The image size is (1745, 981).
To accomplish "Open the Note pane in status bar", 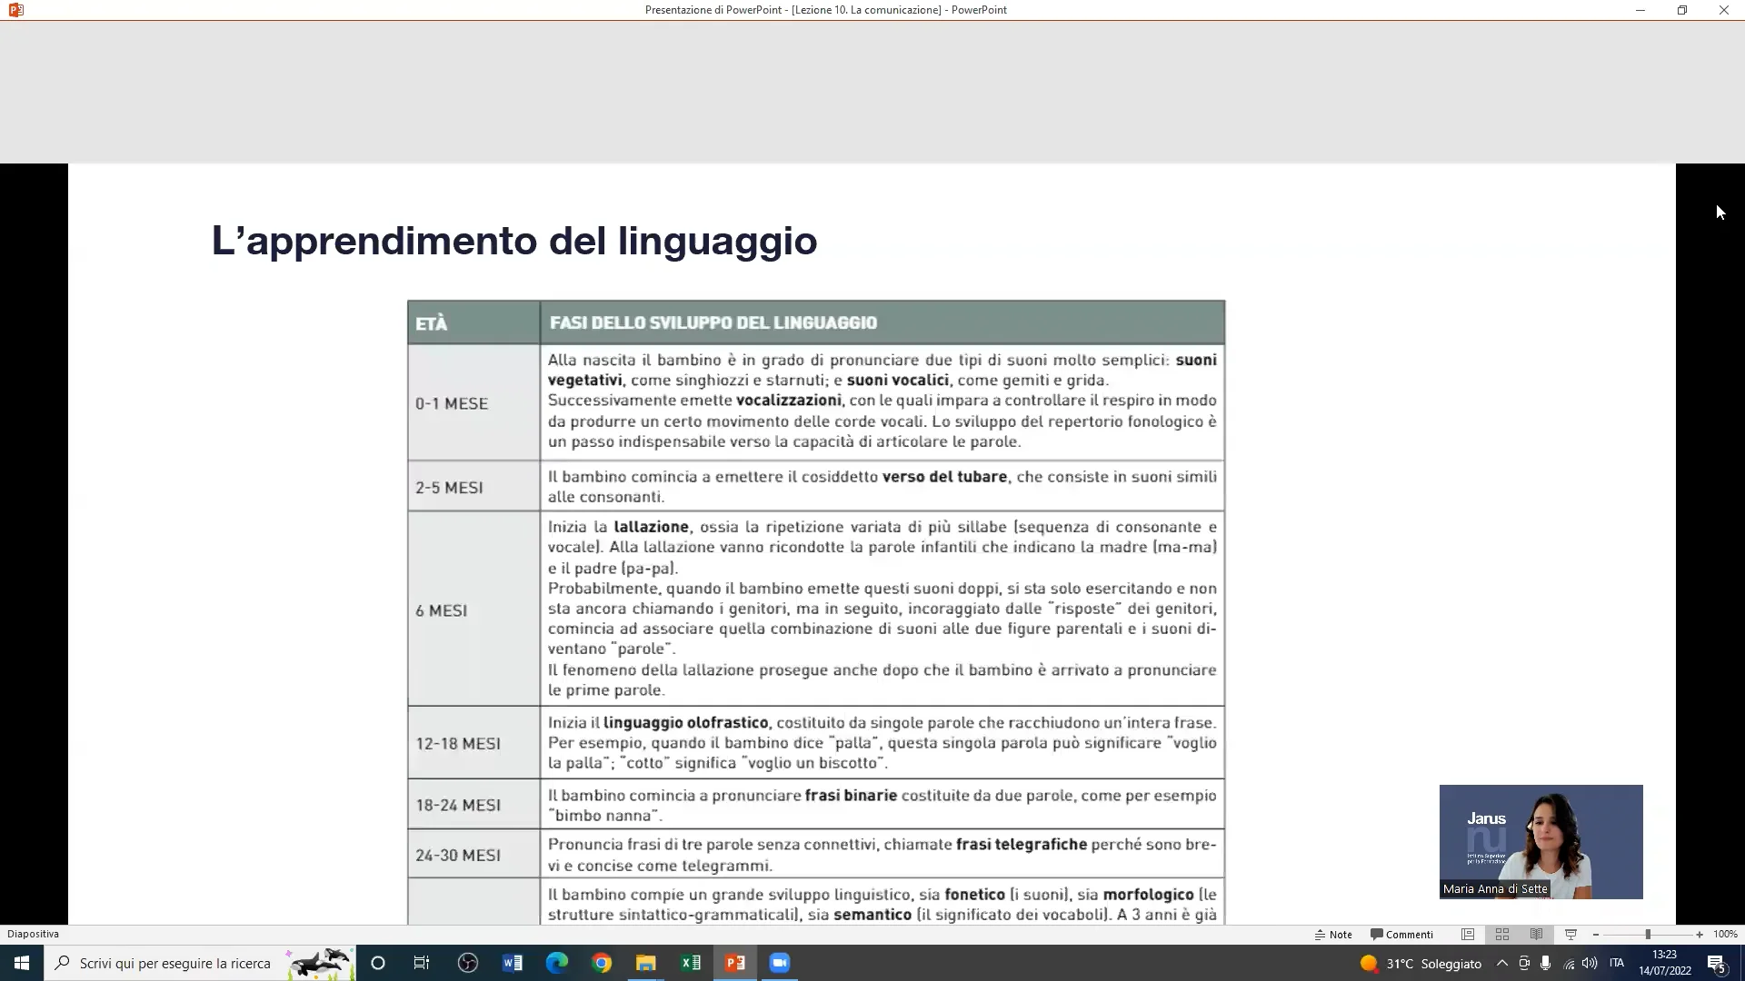I will tap(1333, 934).
